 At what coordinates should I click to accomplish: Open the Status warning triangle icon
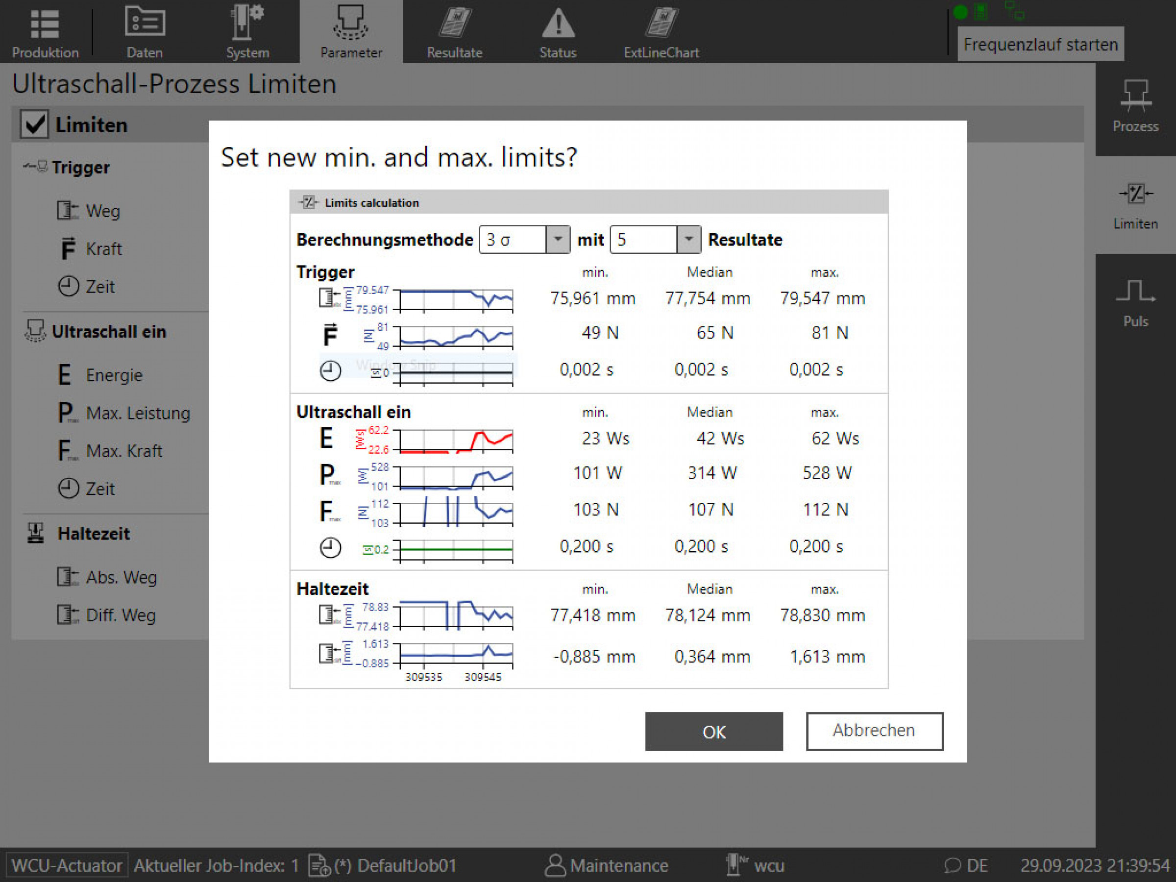click(558, 24)
